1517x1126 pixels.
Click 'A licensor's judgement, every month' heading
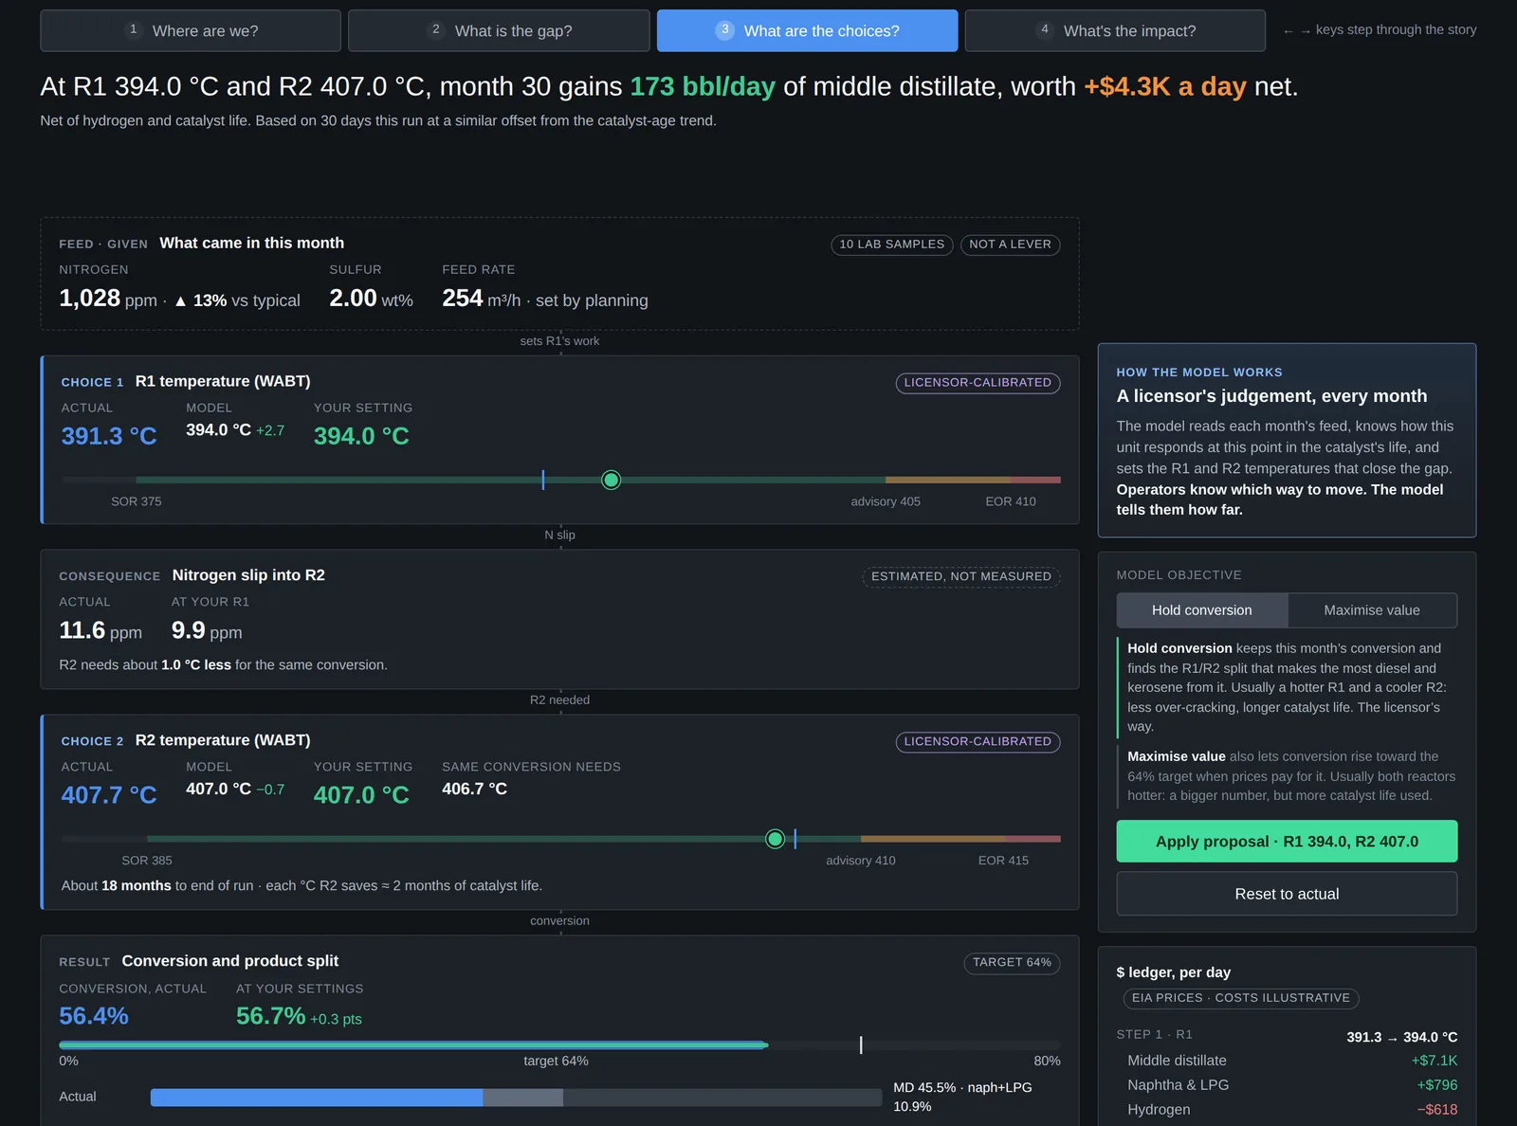(1271, 396)
